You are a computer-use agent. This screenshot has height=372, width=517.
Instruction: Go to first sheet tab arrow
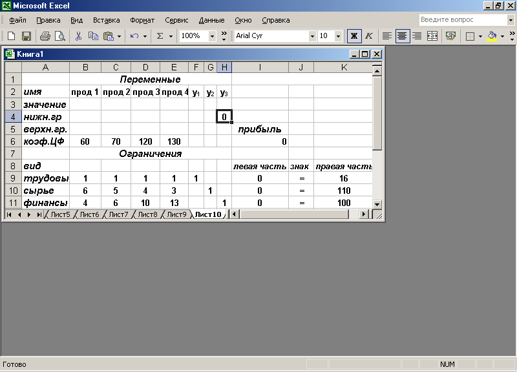click(x=9, y=215)
